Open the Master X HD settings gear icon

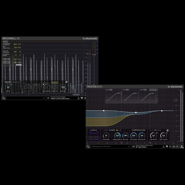pos(174,147)
